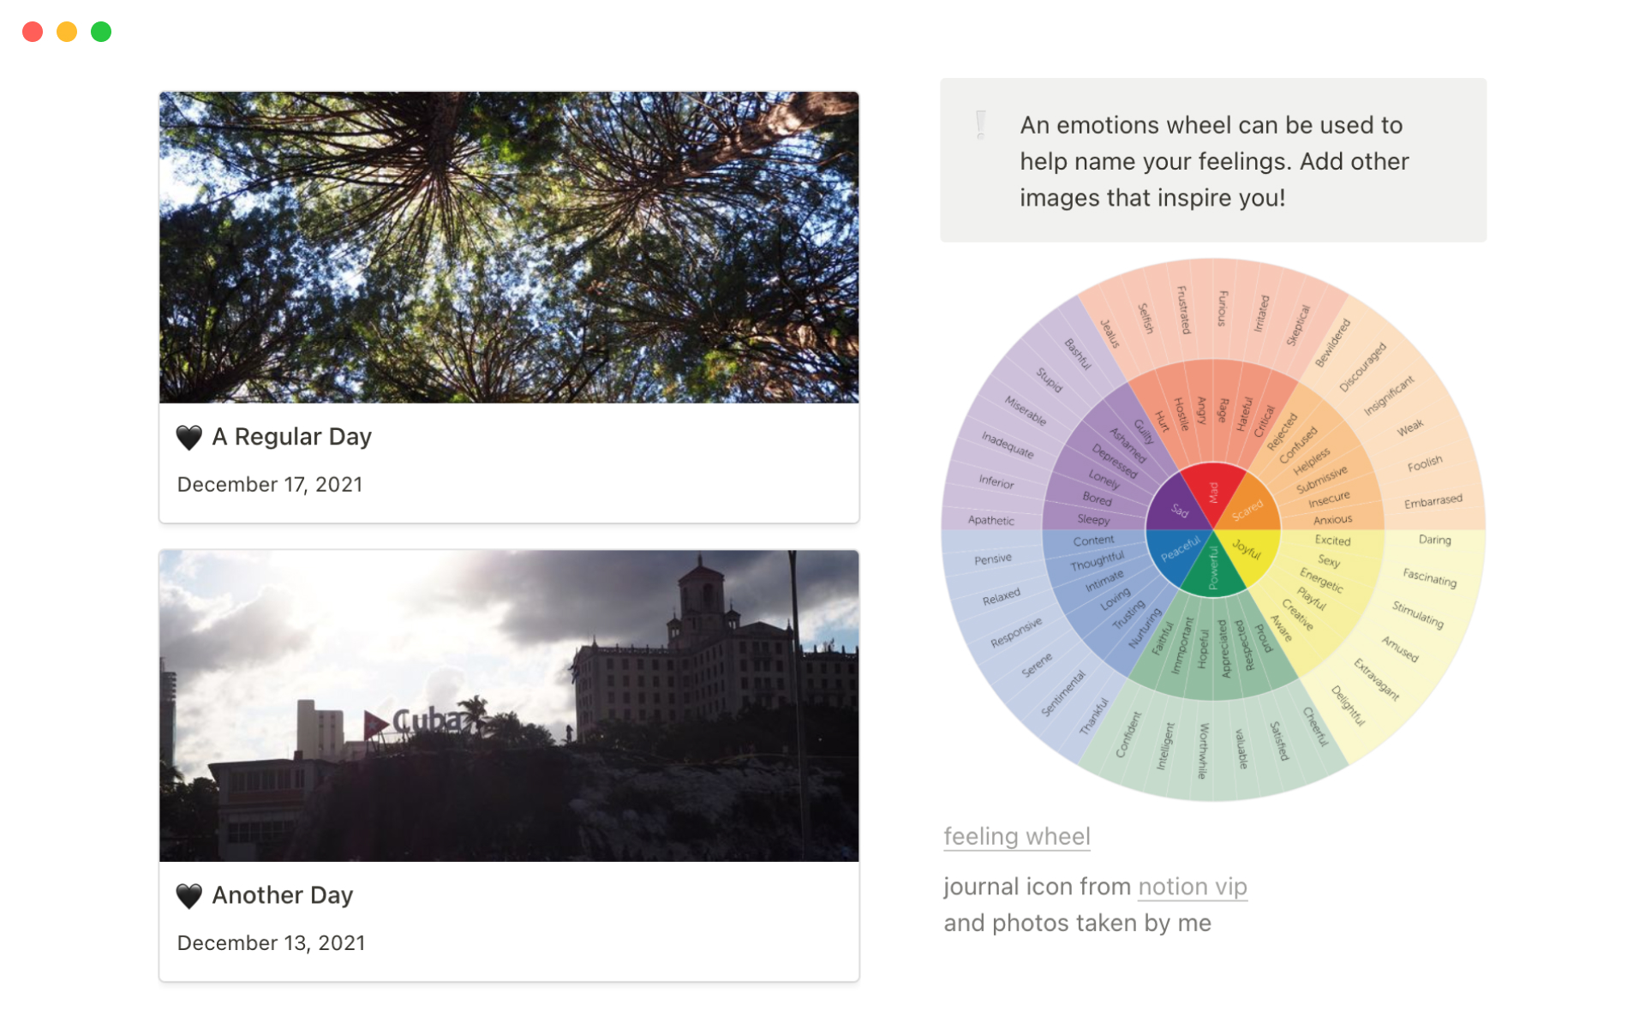1645x1028 pixels.
Task: Click the red Mad segment in wheel center
Action: pos(1213,491)
